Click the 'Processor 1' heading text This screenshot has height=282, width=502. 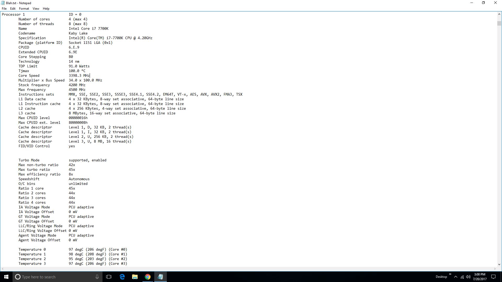coord(13,14)
